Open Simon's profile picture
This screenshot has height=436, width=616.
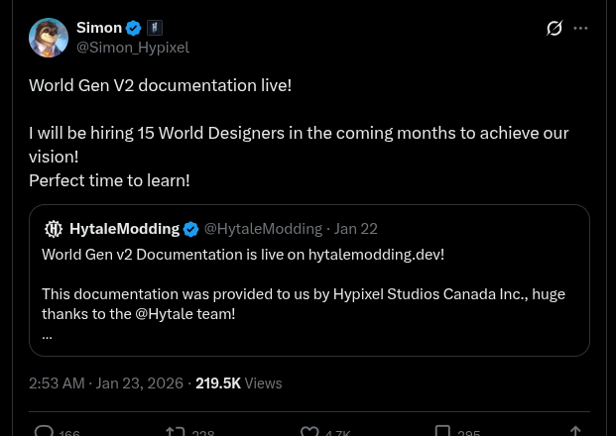(x=49, y=38)
